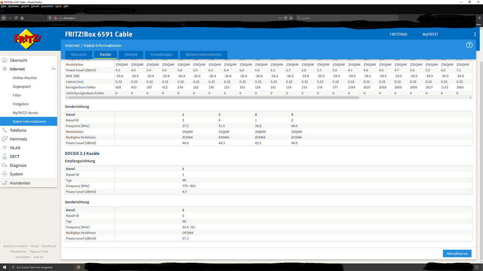
Task: Select the Kanäle tab
Action: (x=105, y=54)
